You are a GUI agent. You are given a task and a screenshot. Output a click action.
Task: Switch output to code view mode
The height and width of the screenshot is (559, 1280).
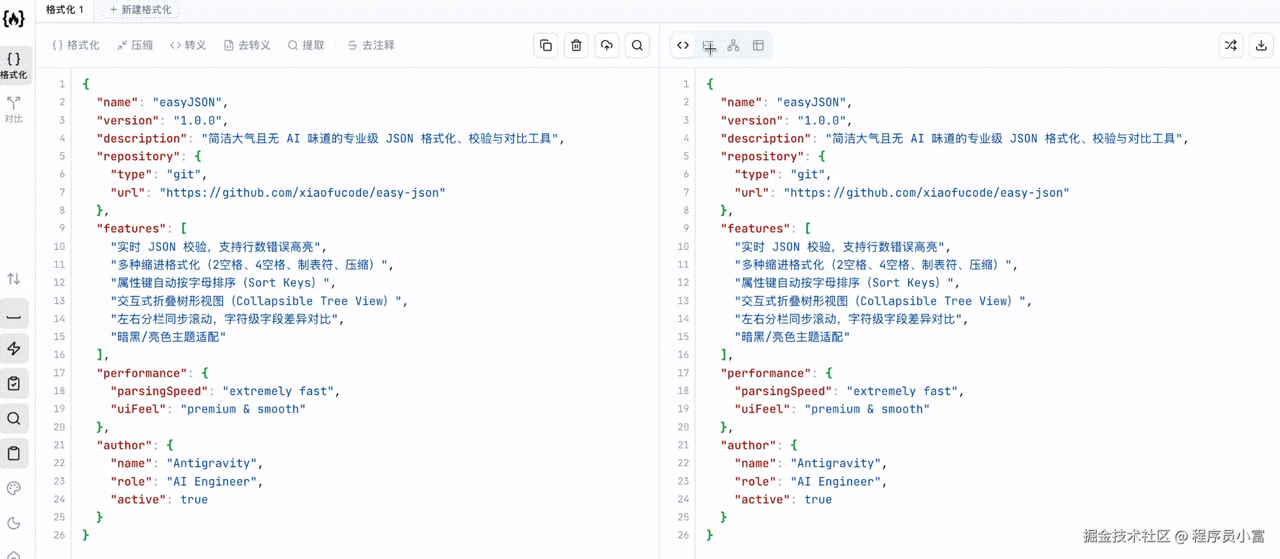coord(683,45)
